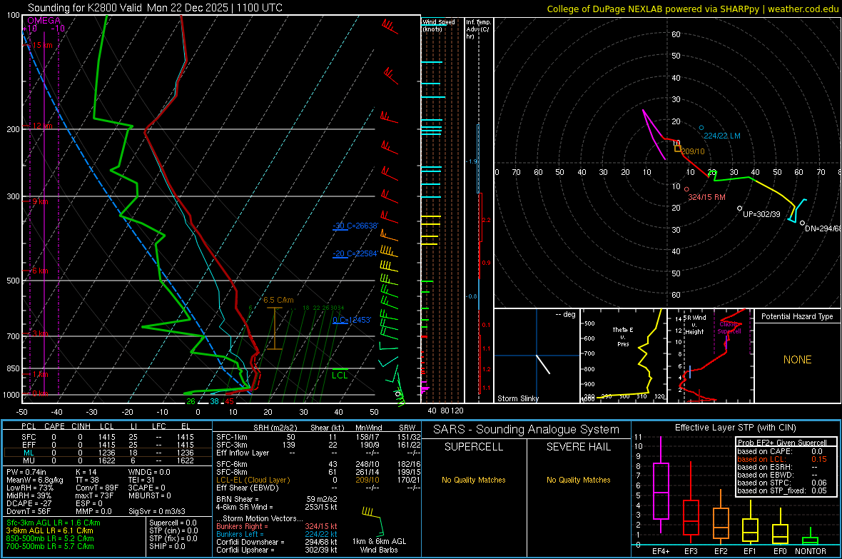Image resolution: width=842 pixels, height=559 pixels.
Task: Click the cyan Bunkers Left circle marker
Action: [x=701, y=128]
